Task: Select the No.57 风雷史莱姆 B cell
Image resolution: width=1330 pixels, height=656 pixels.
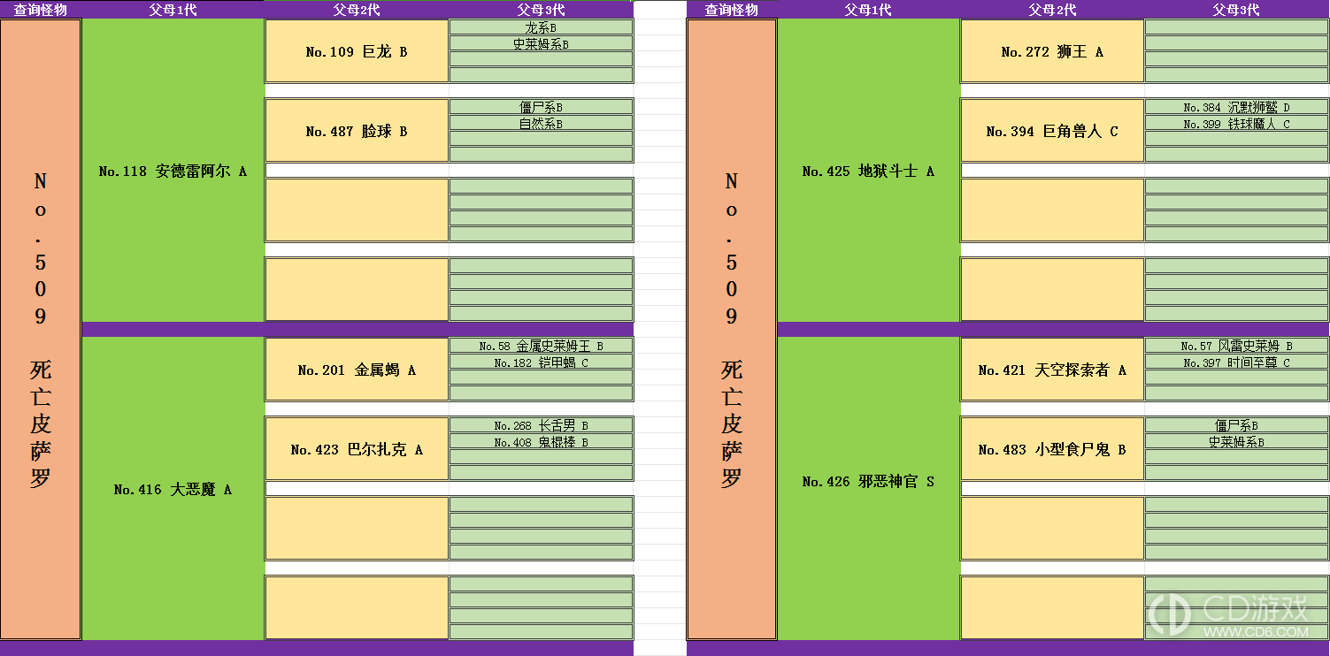Action: point(1237,346)
